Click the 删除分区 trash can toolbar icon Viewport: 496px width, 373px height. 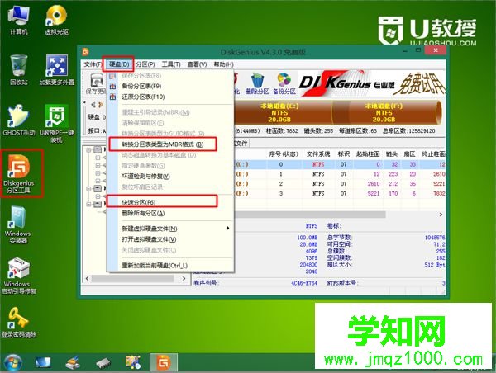pos(257,83)
